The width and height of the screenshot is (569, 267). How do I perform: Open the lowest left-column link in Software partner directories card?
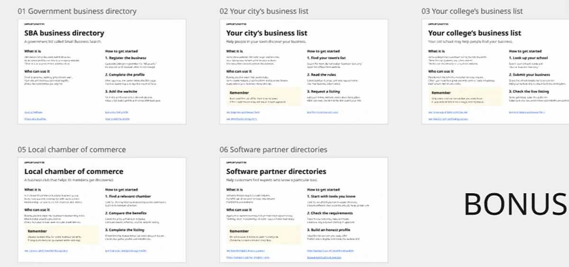tap(248, 258)
